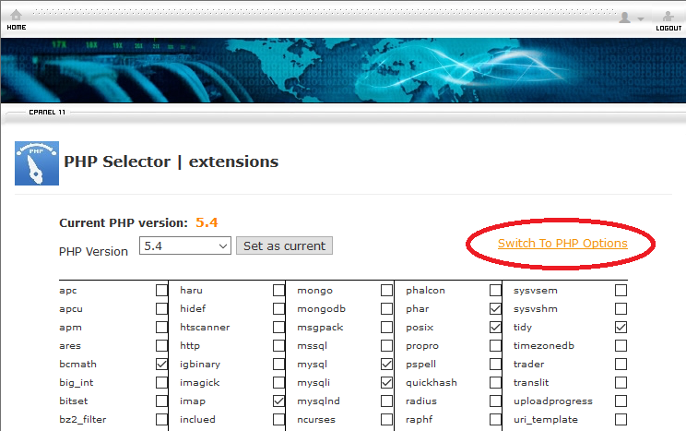Enable the haru extension checkbox

click(278, 291)
